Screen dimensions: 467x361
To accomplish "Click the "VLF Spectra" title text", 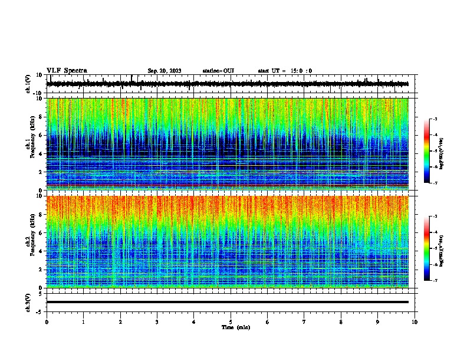I will pyautogui.click(x=67, y=71).
